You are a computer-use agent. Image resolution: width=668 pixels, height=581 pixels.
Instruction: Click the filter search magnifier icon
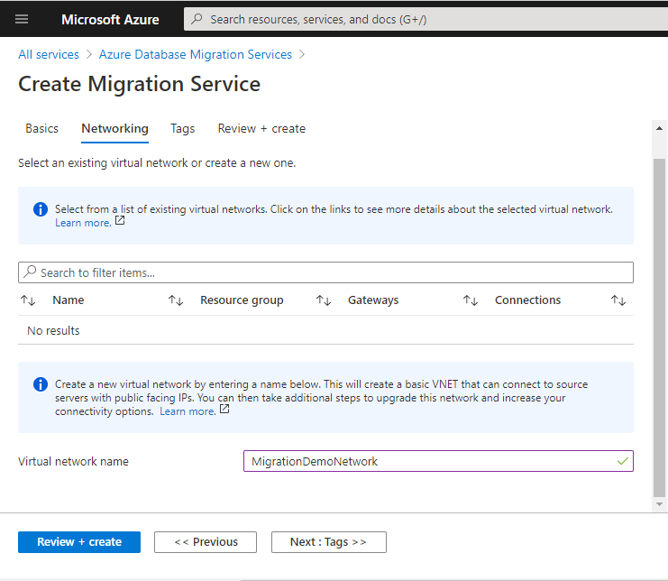click(30, 272)
